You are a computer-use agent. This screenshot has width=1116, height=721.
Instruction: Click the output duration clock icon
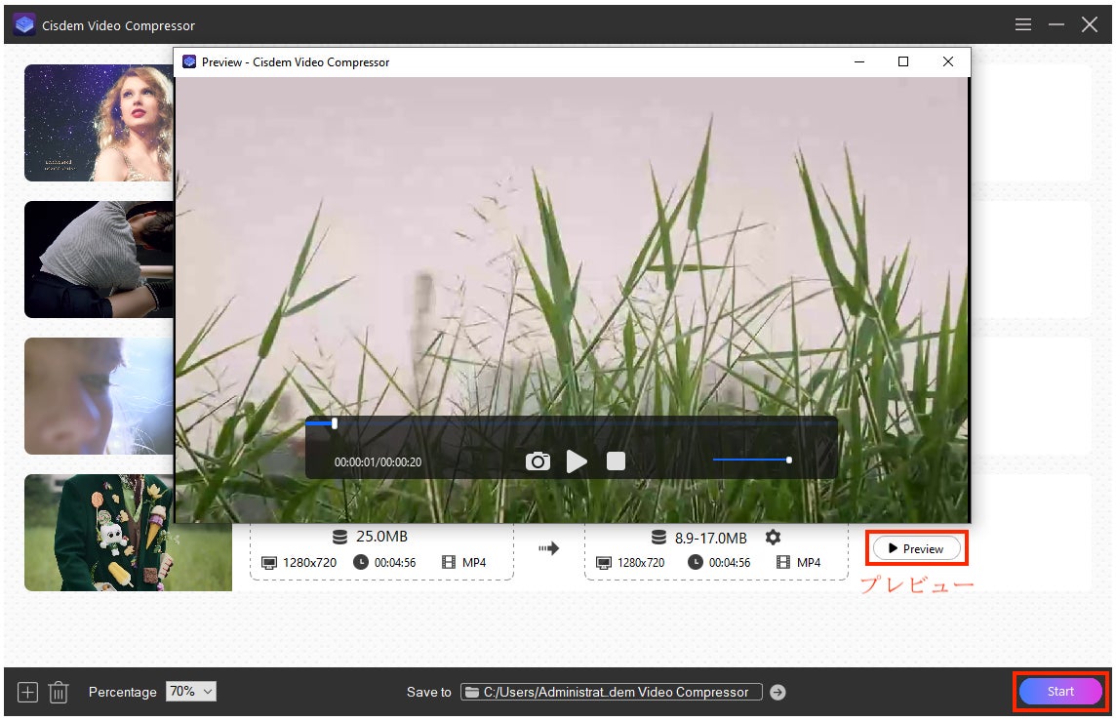[x=696, y=562]
